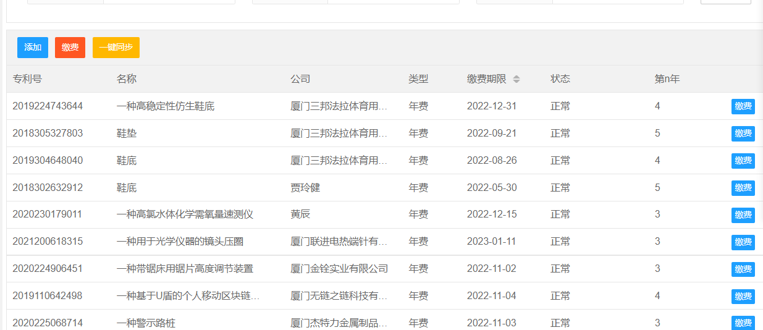This screenshot has width=763, height=330.
Task: Select patent number 2019110642498
Action: 48,296
